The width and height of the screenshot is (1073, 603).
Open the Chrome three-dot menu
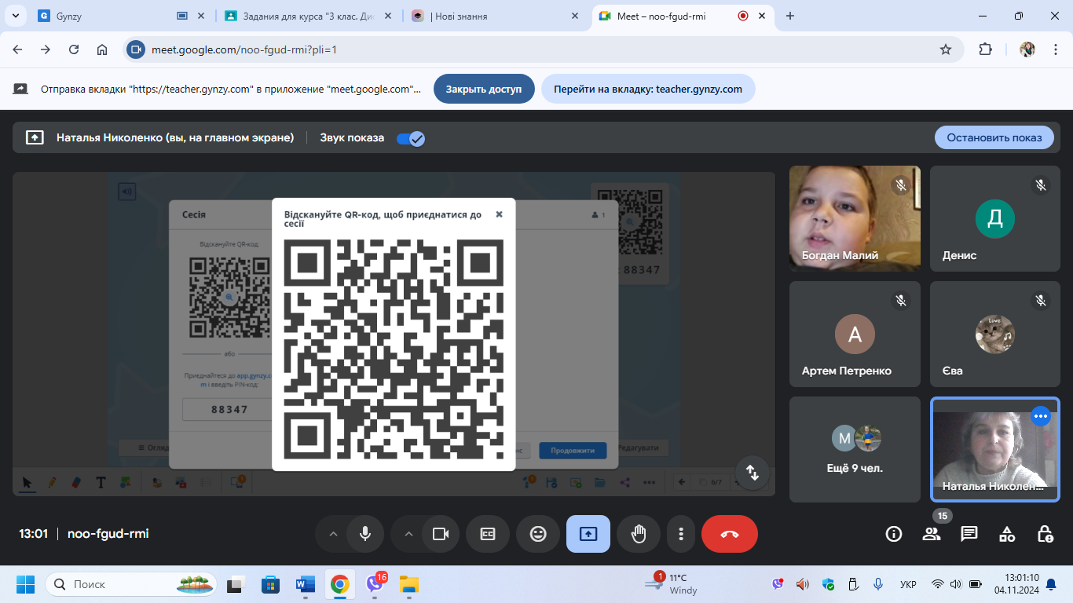(x=1054, y=49)
